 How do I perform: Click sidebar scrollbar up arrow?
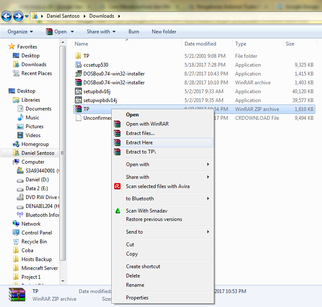[63, 42]
